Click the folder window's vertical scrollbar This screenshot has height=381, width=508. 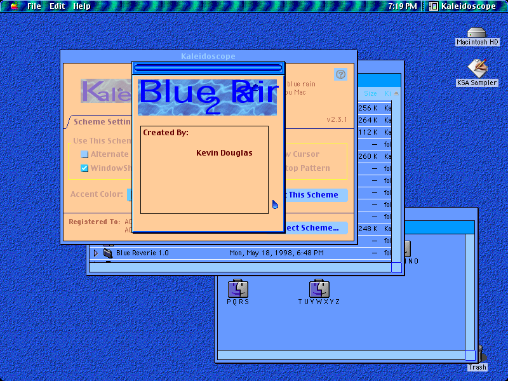pyautogui.click(x=470, y=292)
